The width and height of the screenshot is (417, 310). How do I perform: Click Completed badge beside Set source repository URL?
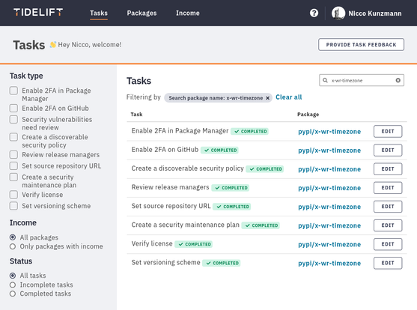pyautogui.click(x=232, y=207)
